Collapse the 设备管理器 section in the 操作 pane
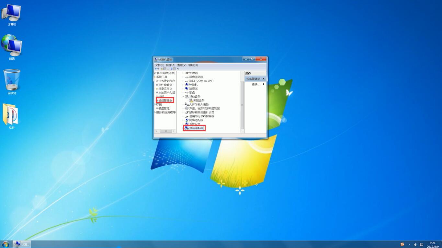442x248 pixels. 264,79
